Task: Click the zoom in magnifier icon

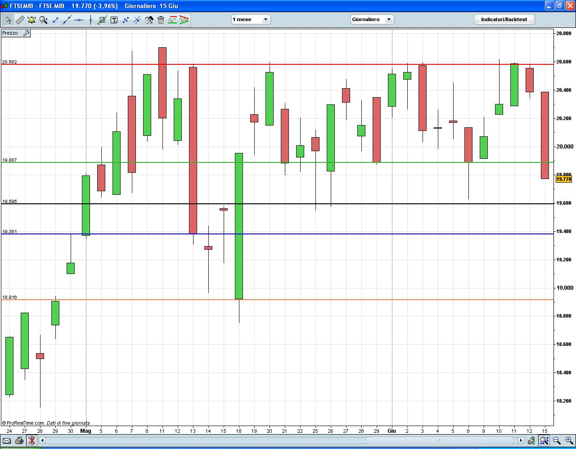Action: tap(569, 440)
